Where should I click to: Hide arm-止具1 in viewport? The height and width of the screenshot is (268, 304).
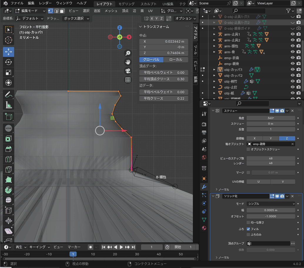pos(293,34)
